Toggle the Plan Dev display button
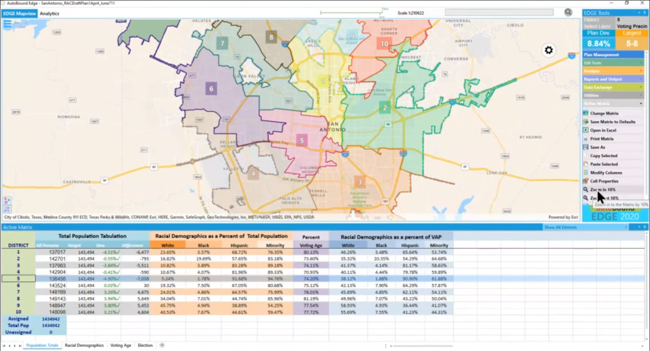 pyautogui.click(x=598, y=33)
